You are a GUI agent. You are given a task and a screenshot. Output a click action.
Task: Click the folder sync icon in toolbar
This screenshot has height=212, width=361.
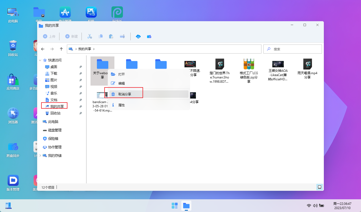pos(149,37)
